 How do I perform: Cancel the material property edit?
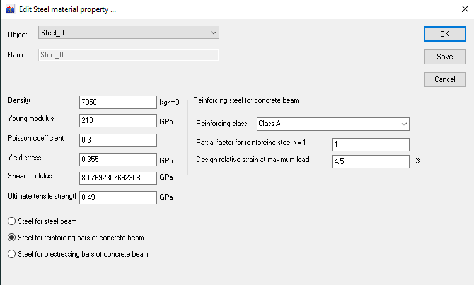pyautogui.click(x=444, y=79)
